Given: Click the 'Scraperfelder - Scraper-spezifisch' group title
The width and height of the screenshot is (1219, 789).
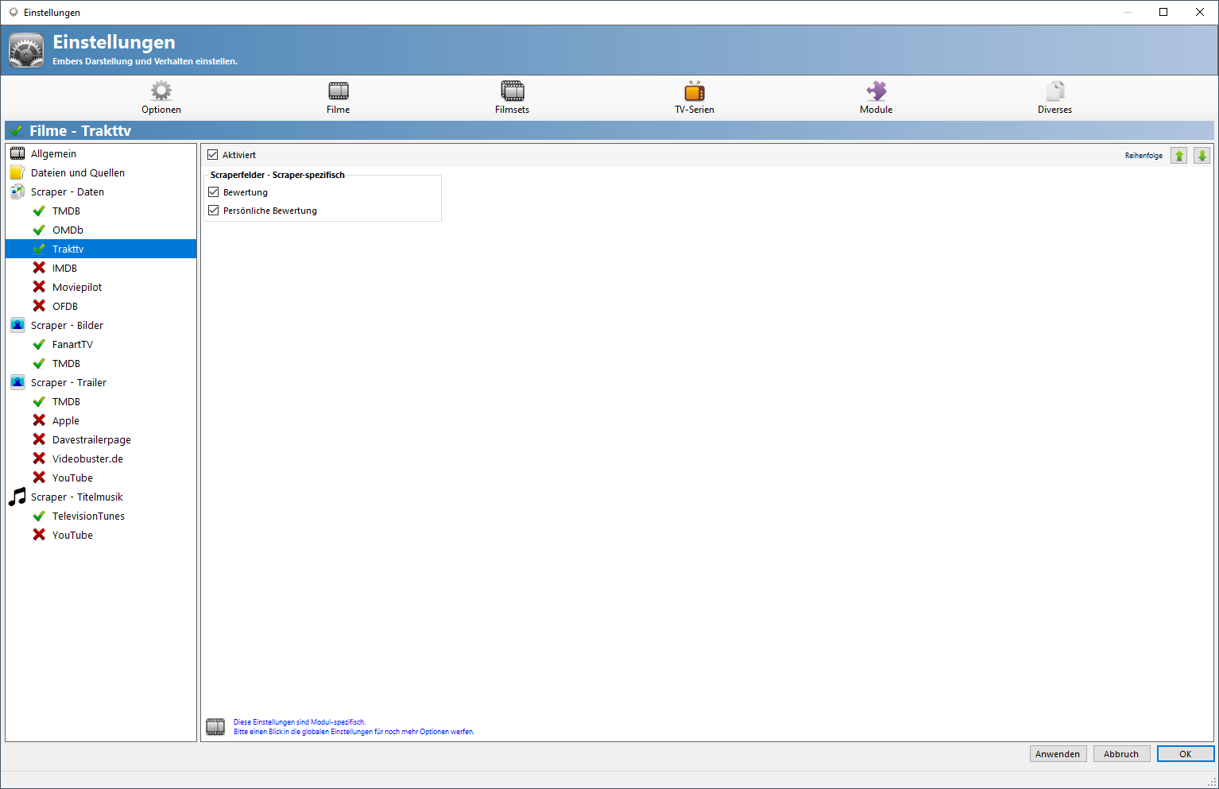Looking at the screenshot, I should (277, 175).
